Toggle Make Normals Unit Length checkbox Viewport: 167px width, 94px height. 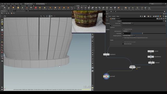(123, 42)
